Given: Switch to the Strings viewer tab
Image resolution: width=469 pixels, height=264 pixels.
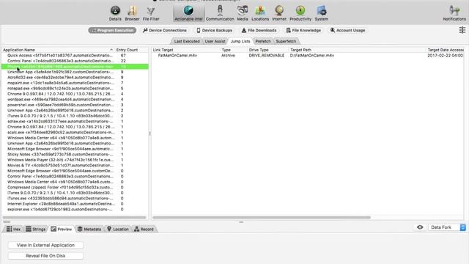Looking at the screenshot, I should pos(36,229).
